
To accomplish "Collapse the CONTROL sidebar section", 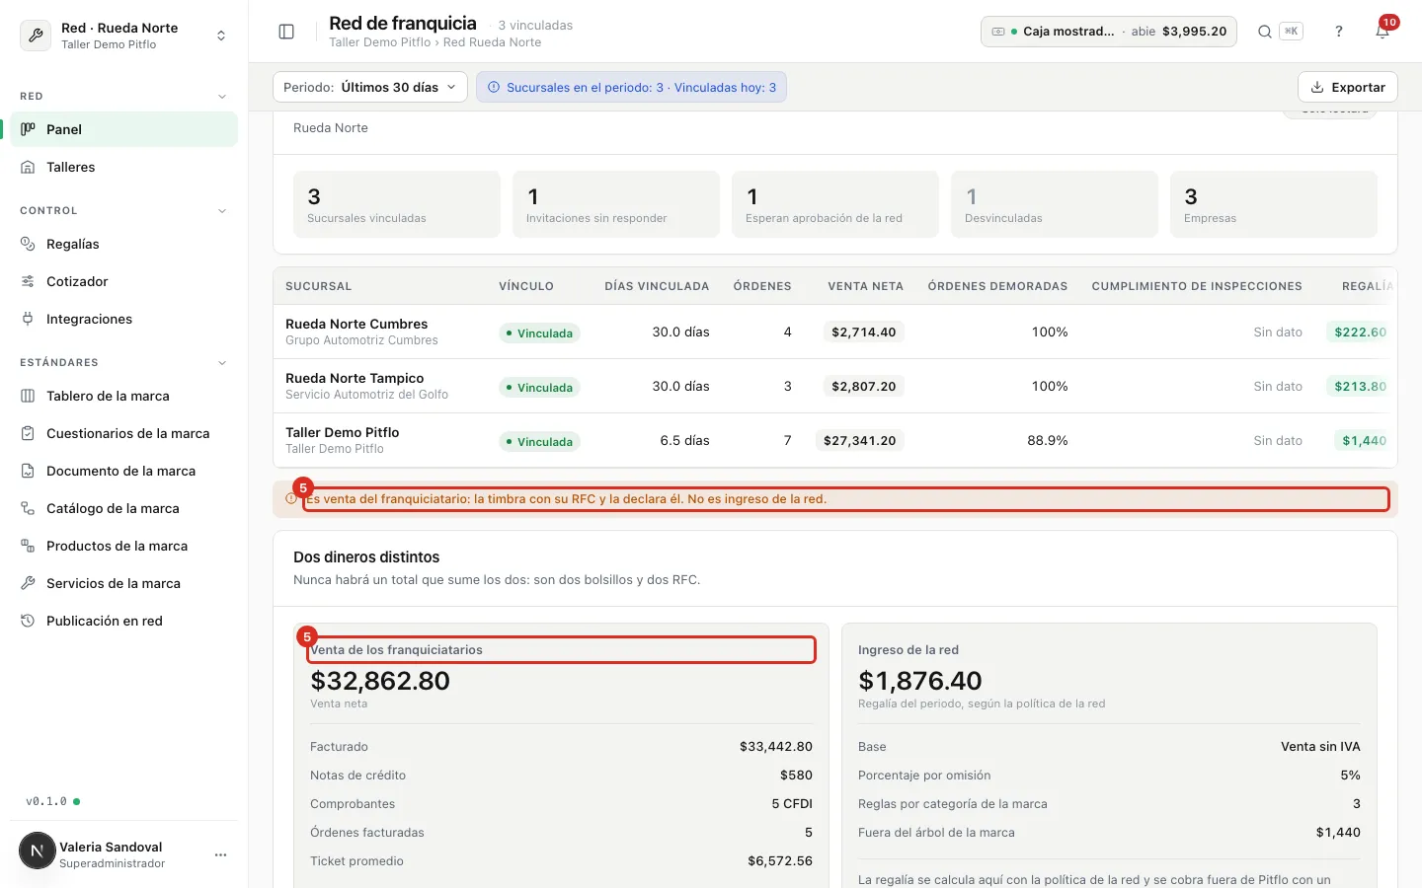I will coord(222,210).
